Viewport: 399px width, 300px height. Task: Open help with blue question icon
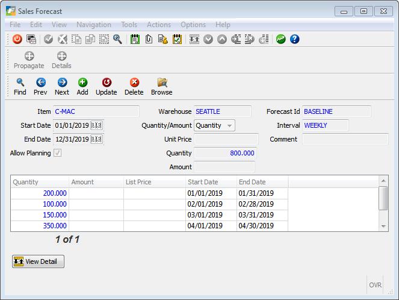click(295, 39)
